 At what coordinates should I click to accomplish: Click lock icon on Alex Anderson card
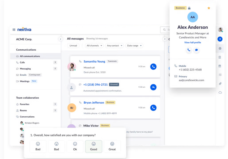click(x=189, y=8)
